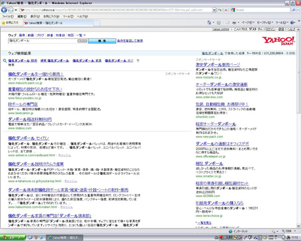
Task: Click the RSS feeds icon in command bar
Action: coord(219,22)
